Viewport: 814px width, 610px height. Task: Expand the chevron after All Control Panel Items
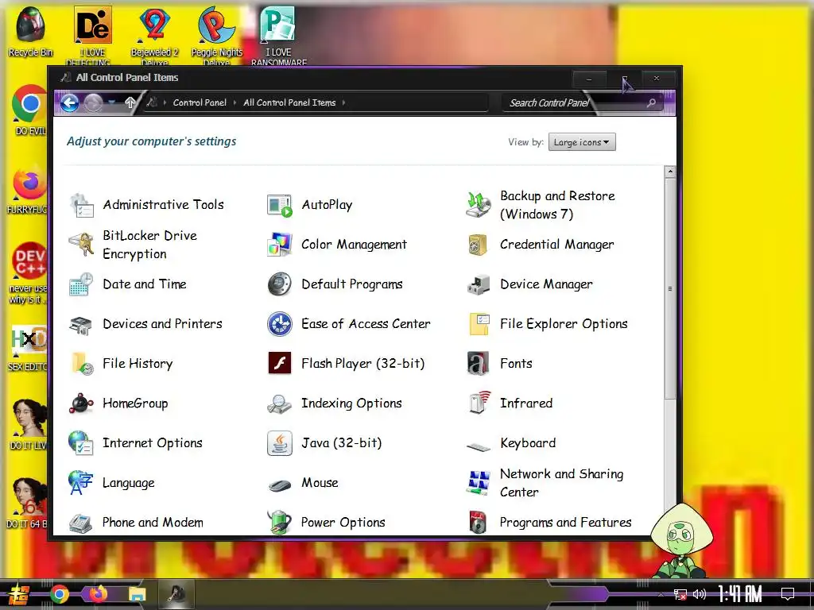point(343,102)
